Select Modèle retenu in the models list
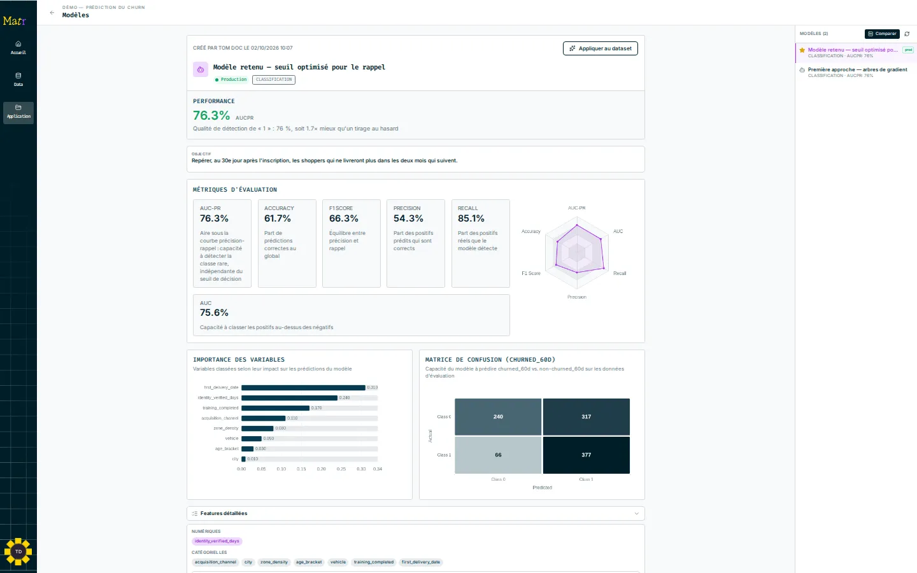Viewport: 917px width, 573px height. [x=856, y=52]
